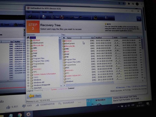The image size is (156, 117).
Task: Open the Recovery menu
Action: coord(36,12)
